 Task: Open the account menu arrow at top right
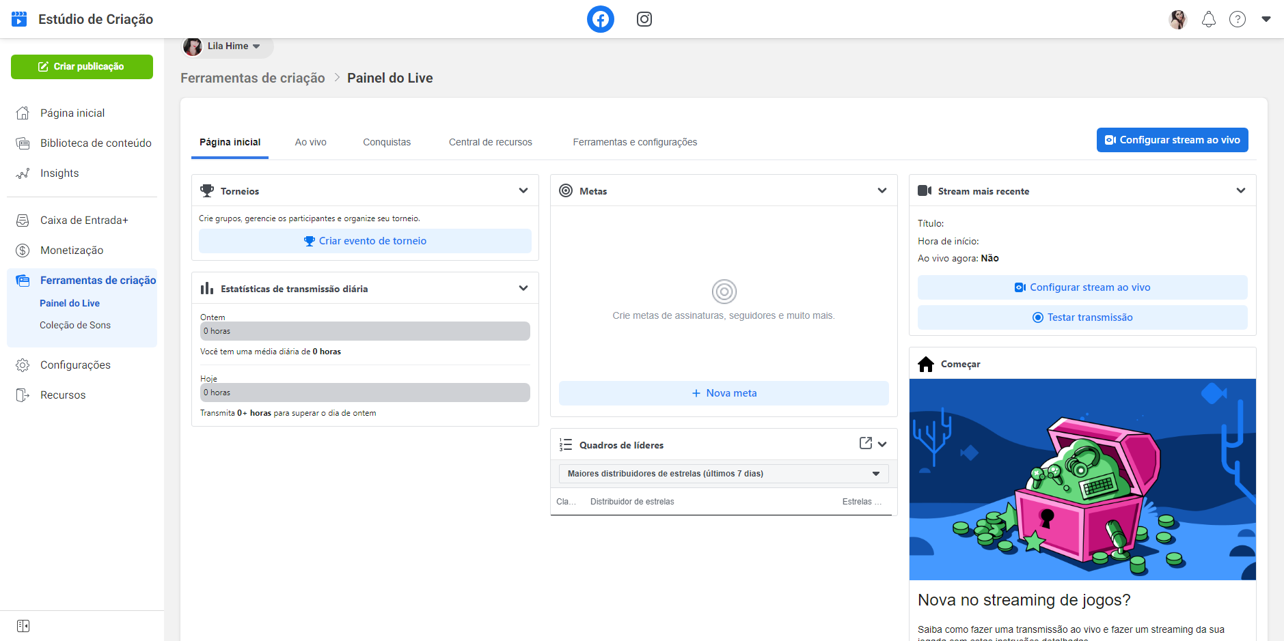tap(1266, 19)
